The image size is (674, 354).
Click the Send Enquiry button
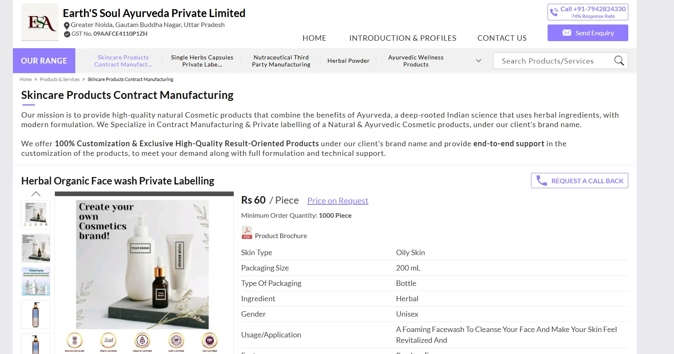(x=588, y=32)
